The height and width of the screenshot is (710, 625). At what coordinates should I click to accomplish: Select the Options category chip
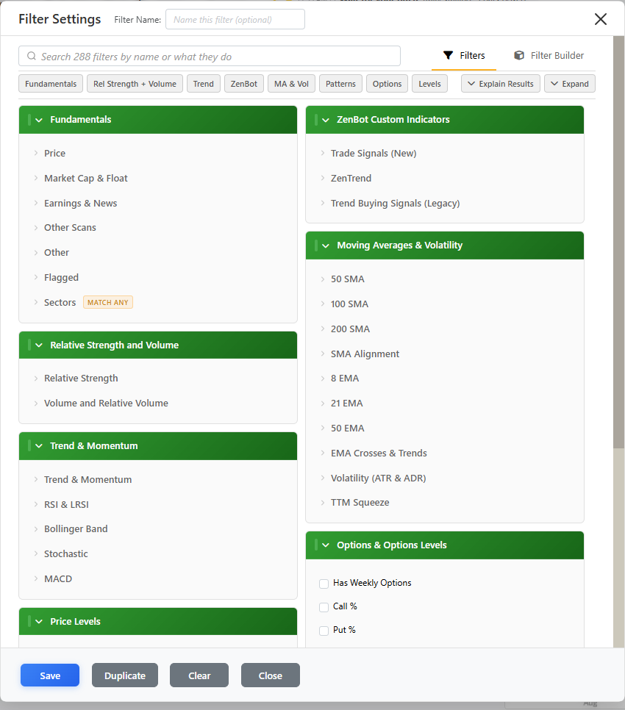tap(387, 84)
